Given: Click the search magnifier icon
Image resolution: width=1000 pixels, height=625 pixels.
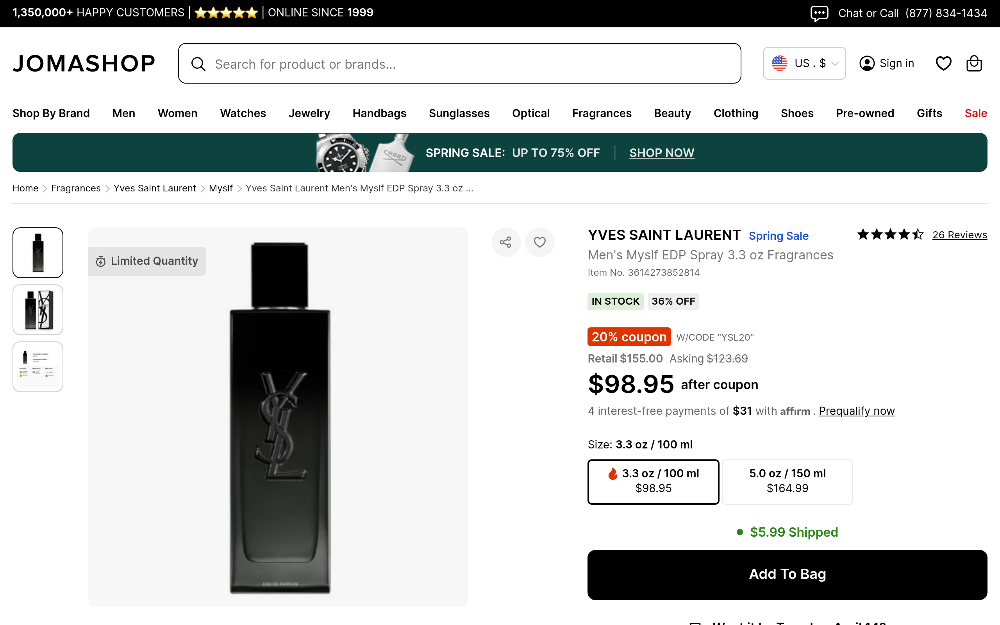Looking at the screenshot, I should (x=198, y=64).
